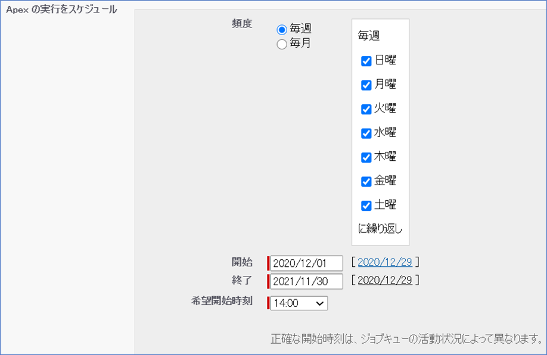
Task: Select the 毎月 frequency radio button
Action: coord(282,44)
